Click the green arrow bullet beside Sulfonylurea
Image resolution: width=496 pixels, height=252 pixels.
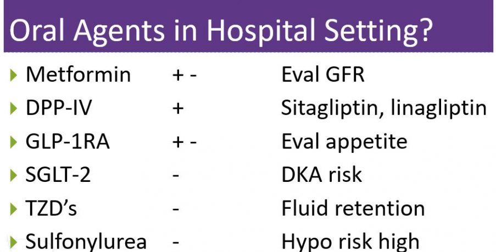click(14, 242)
